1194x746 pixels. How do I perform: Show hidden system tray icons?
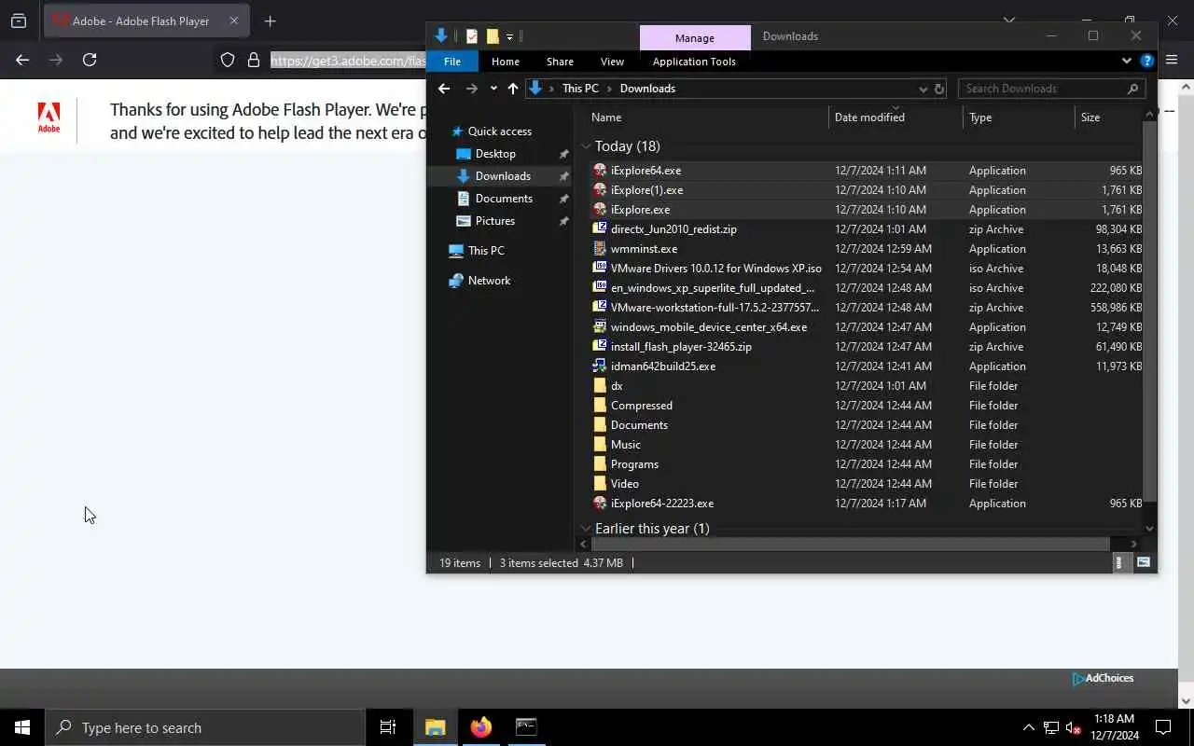[x=1028, y=727]
